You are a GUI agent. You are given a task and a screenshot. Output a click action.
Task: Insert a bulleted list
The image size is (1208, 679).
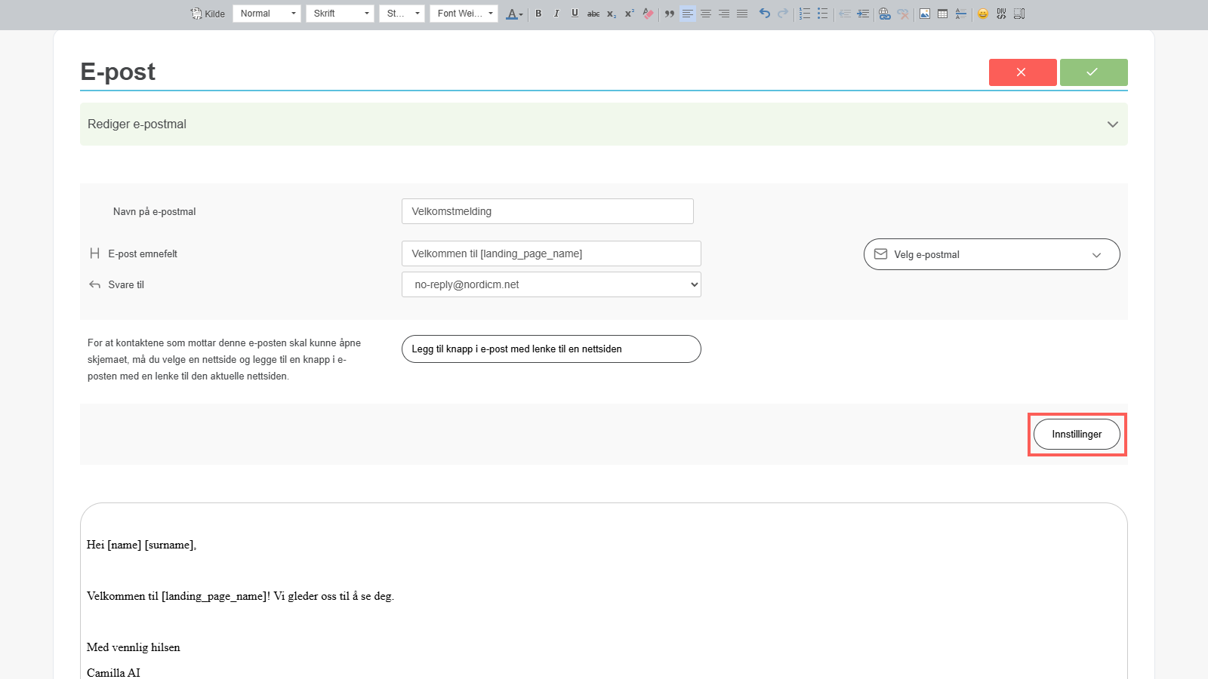click(x=823, y=14)
